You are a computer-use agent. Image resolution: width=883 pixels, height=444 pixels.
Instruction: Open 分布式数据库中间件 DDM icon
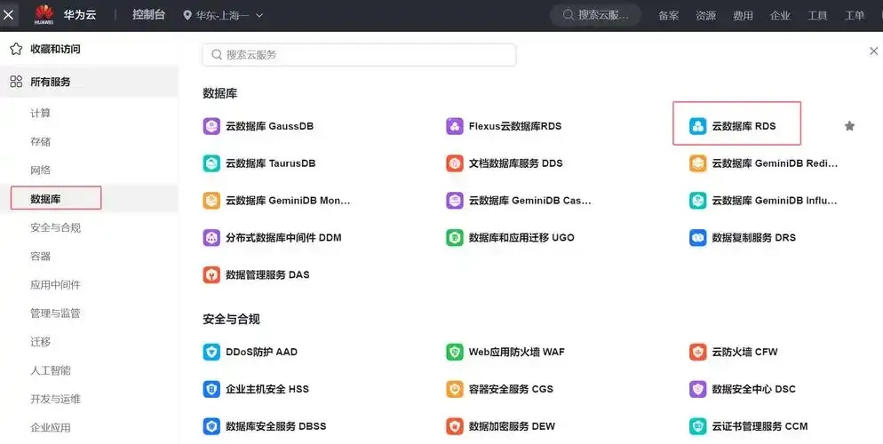pos(211,237)
